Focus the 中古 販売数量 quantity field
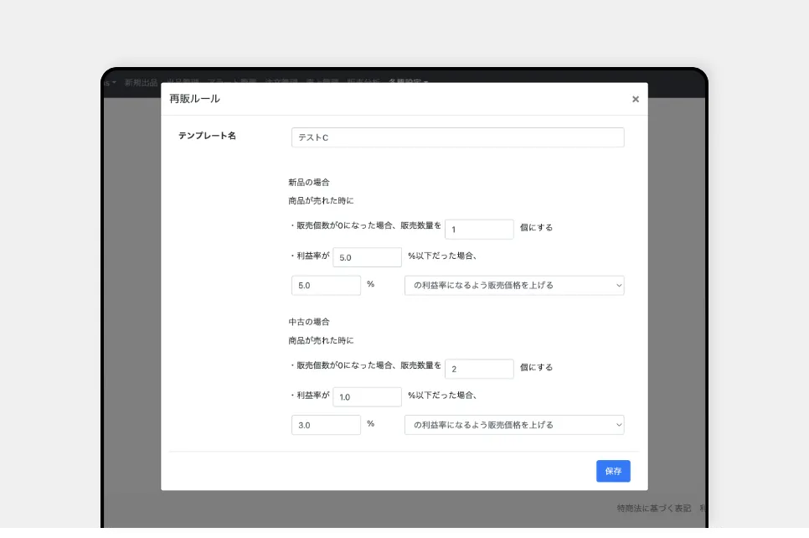Screen dimensions: 809x538 [x=478, y=369]
